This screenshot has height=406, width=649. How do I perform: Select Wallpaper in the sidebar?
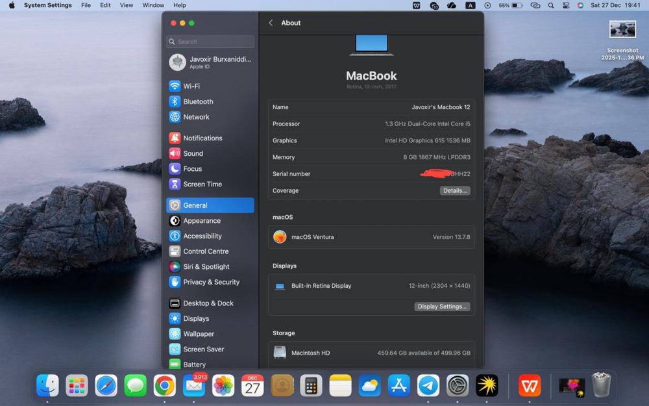pyautogui.click(x=210, y=334)
